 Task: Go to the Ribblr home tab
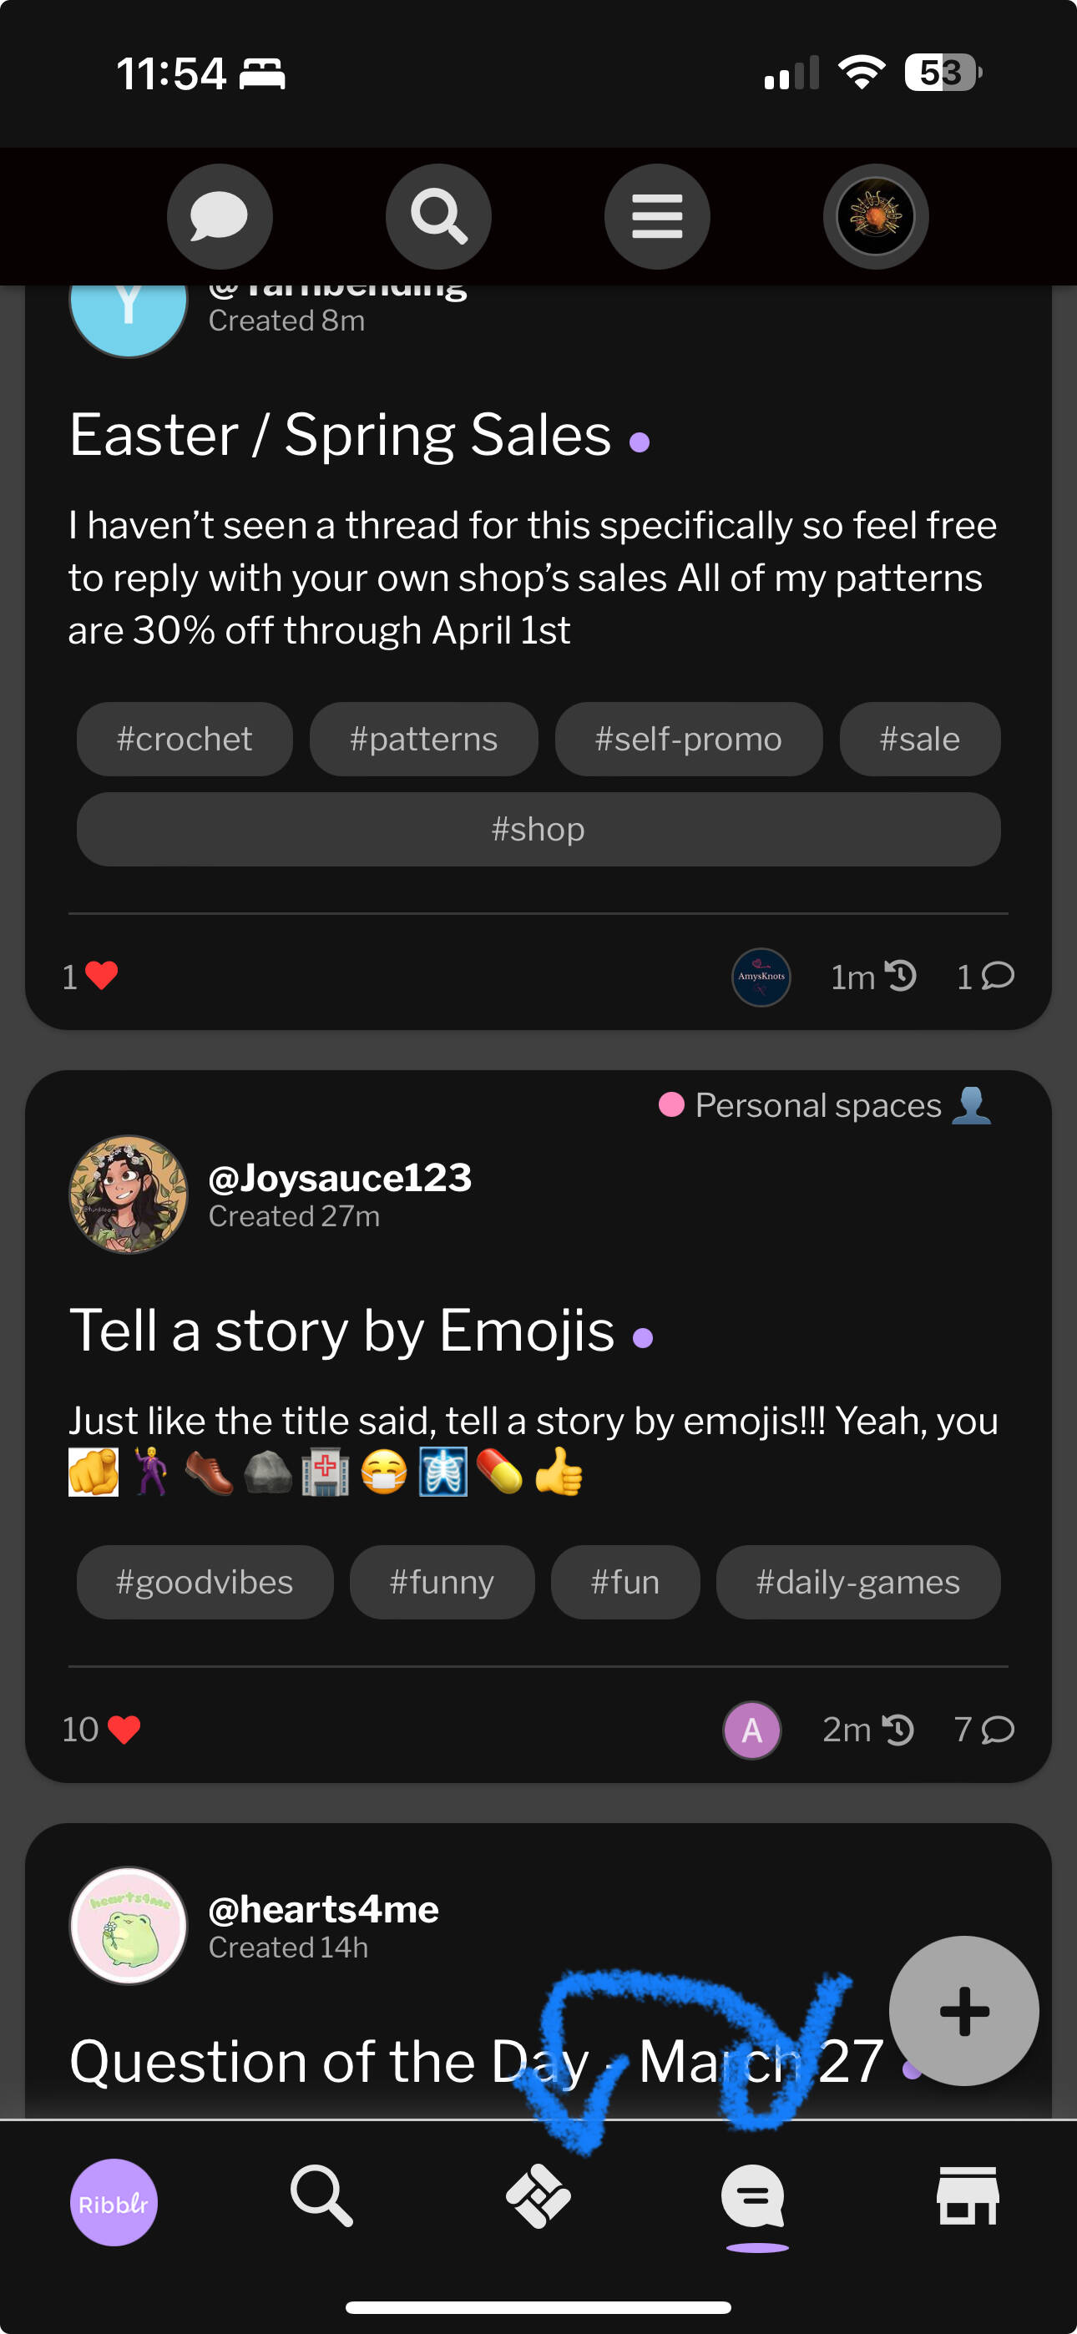pyautogui.click(x=114, y=2203)
